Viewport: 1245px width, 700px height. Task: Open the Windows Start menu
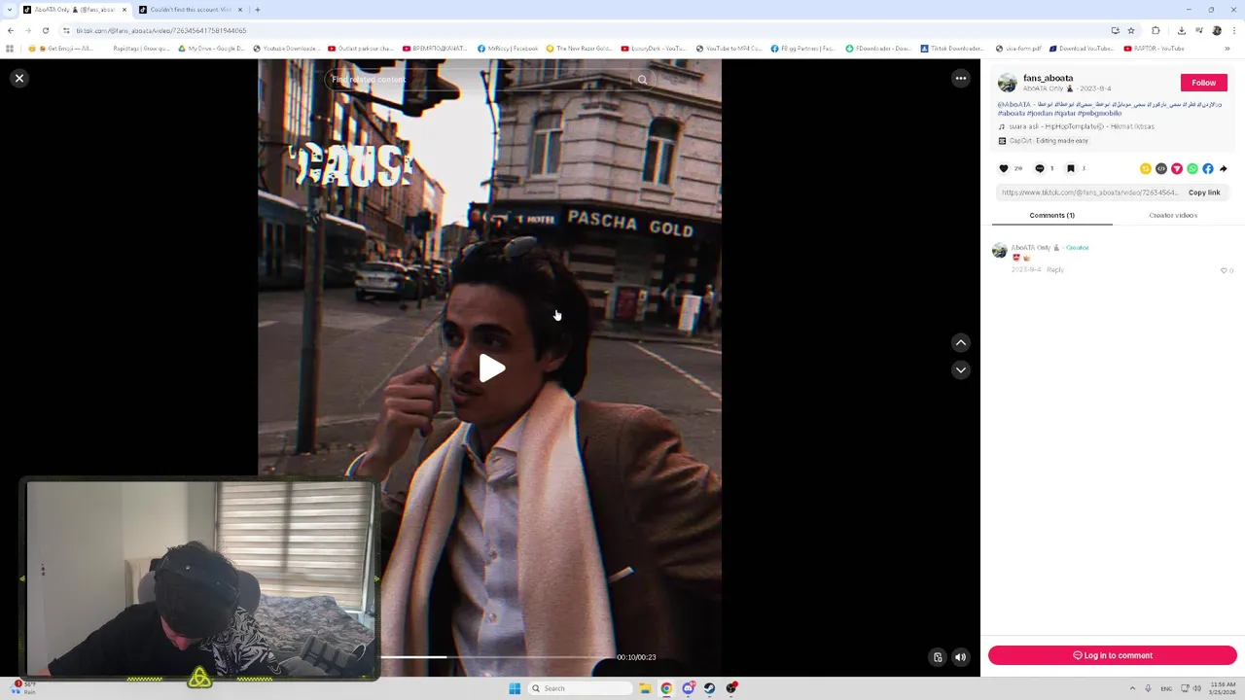515,688
